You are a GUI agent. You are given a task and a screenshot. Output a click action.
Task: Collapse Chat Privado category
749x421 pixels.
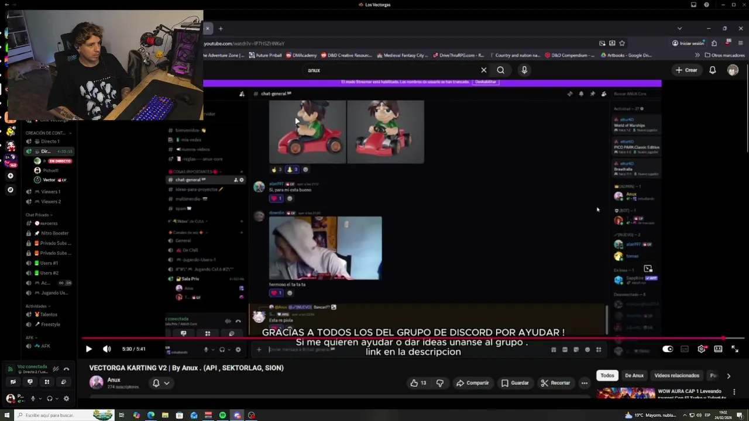click(39, 215)
